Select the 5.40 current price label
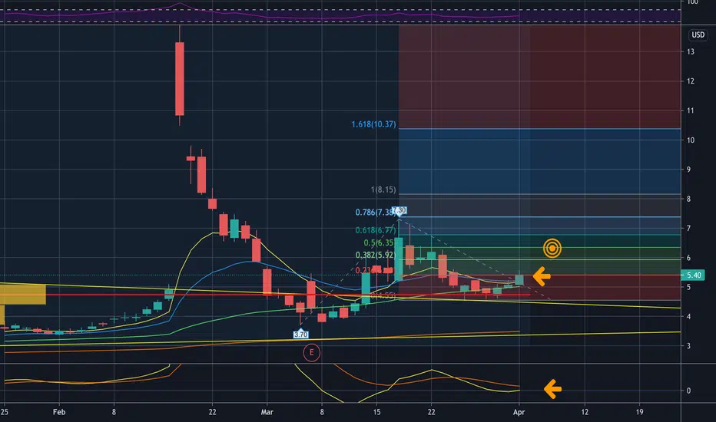 click(x=693, y=275)
